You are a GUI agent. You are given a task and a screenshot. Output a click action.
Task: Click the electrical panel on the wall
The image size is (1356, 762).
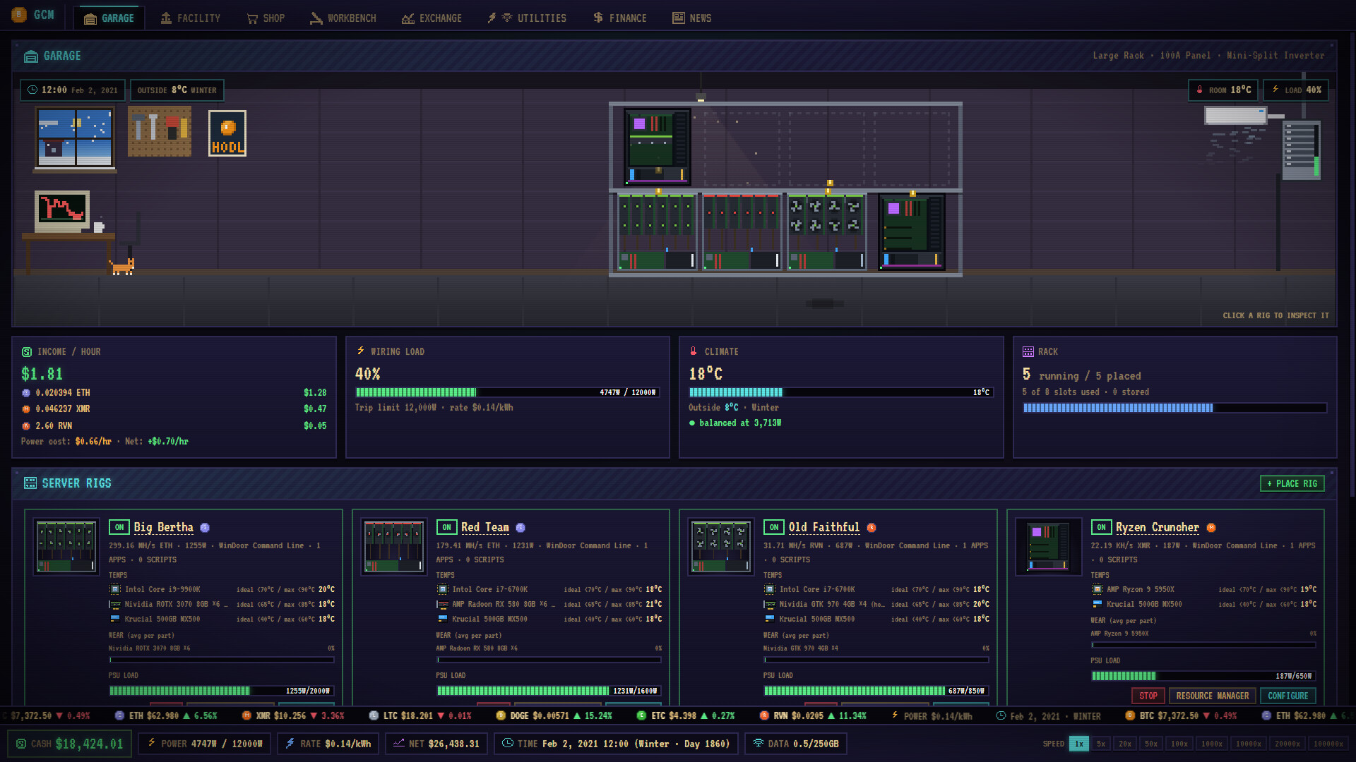tap(1302, 150)
